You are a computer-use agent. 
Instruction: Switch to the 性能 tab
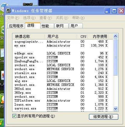(x=47, y=26)
